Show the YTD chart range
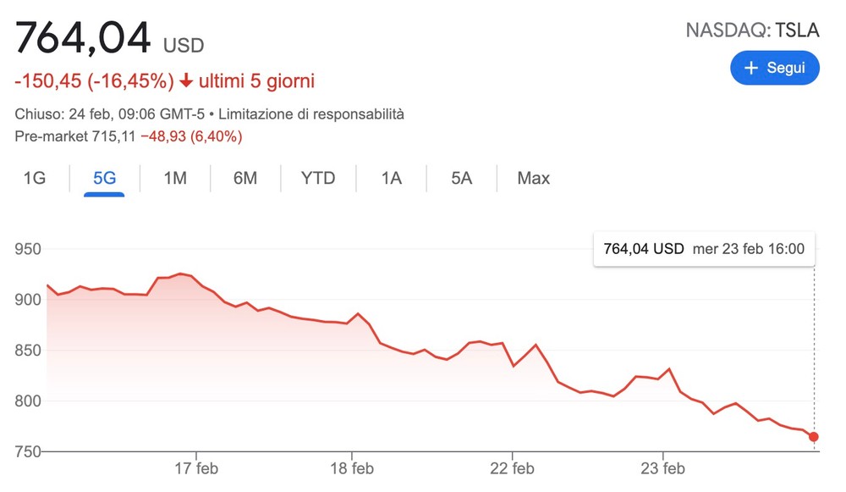This screenshot has width=846, height=492. coord(318,178)
